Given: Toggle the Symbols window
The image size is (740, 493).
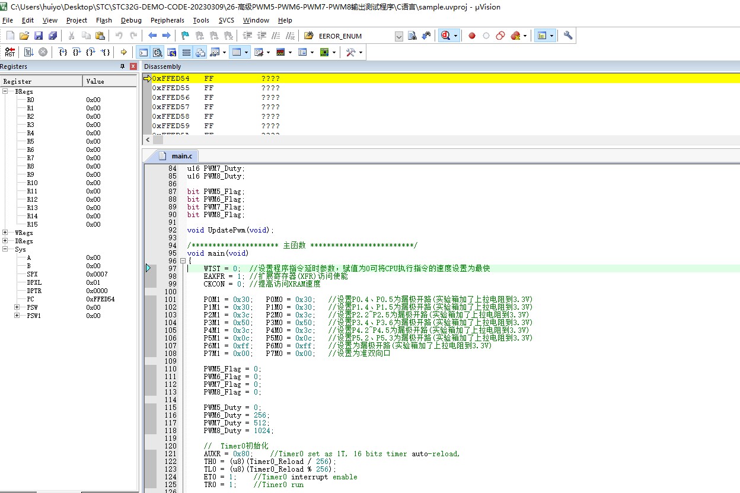Looking at the screenshot, I should pyautogui.click(x=171, y=52).
